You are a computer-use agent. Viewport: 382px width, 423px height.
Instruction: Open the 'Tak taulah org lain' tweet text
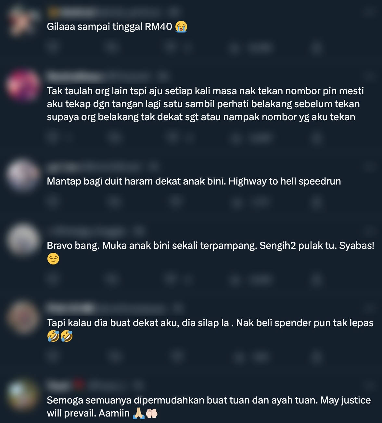point(205,104)
